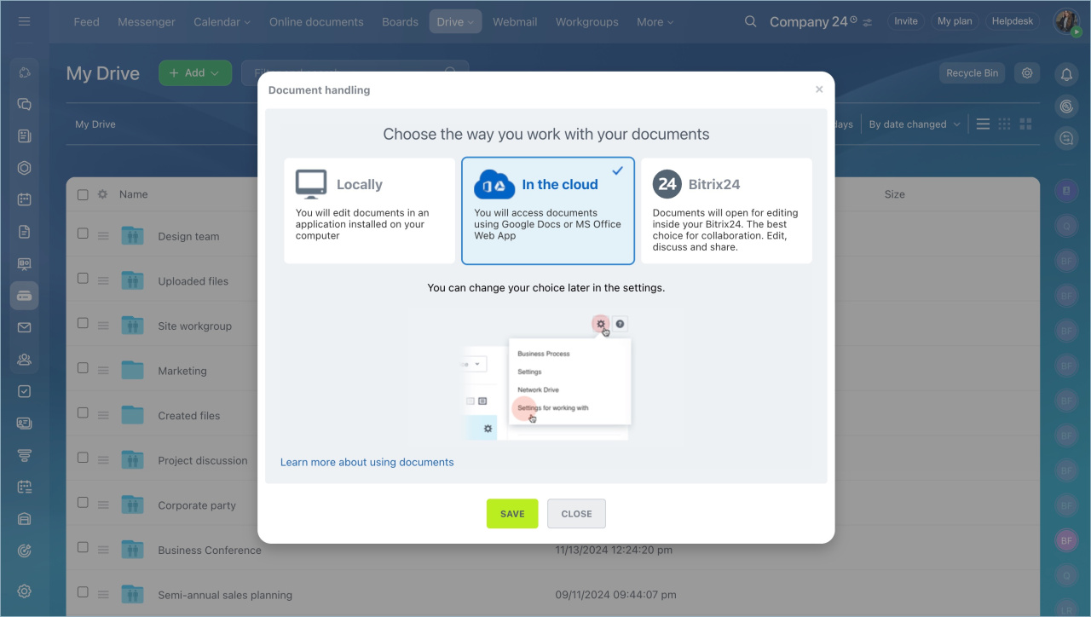Screen dimensions: 1091x617
Task: Open Learn more about using documents link
Action: (x=367, y=462)
